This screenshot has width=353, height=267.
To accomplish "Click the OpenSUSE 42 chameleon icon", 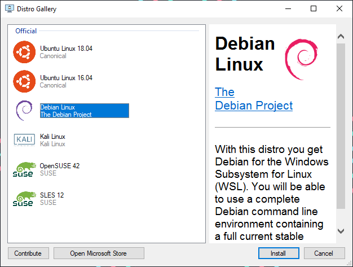I will (24, 169).
